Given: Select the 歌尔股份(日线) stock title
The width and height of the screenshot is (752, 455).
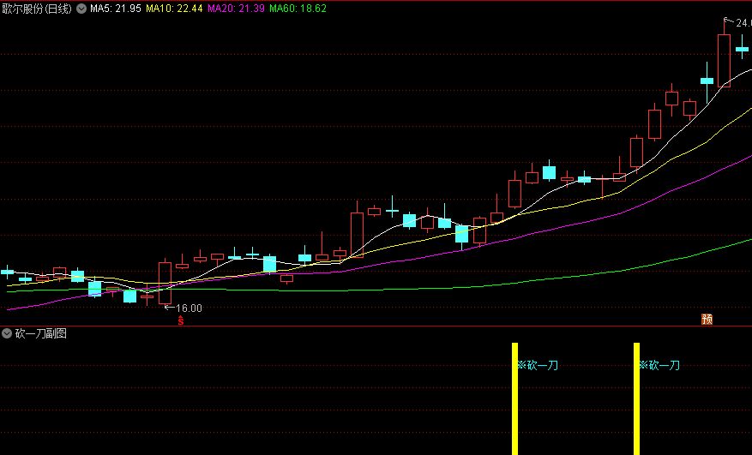Looking at the screenshot, I should point(37,9).
